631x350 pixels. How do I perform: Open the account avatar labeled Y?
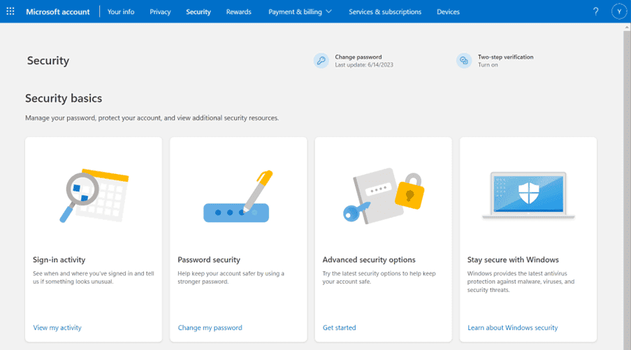(619, 12)
